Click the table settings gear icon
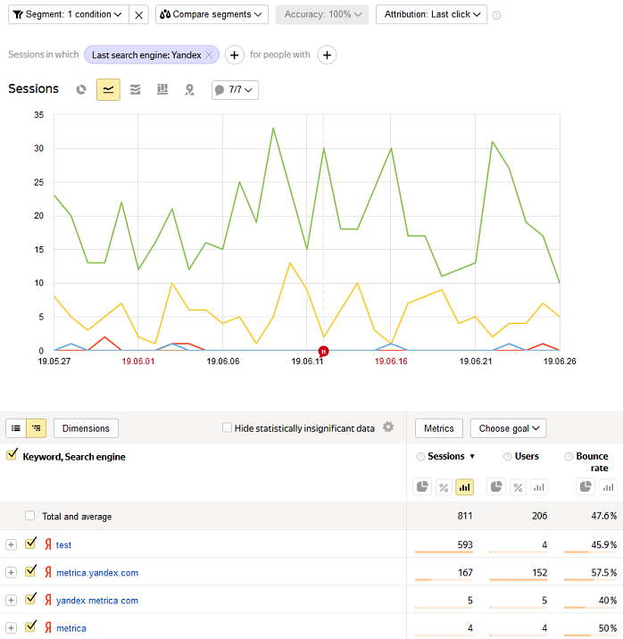This screenshot has width=623, height=639. 388,427
